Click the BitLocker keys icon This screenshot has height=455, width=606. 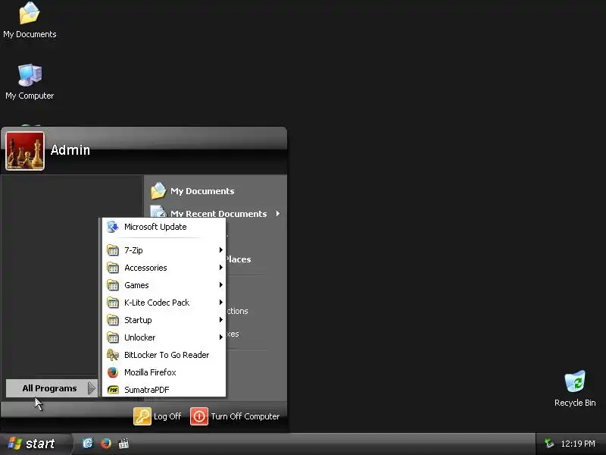112,355
